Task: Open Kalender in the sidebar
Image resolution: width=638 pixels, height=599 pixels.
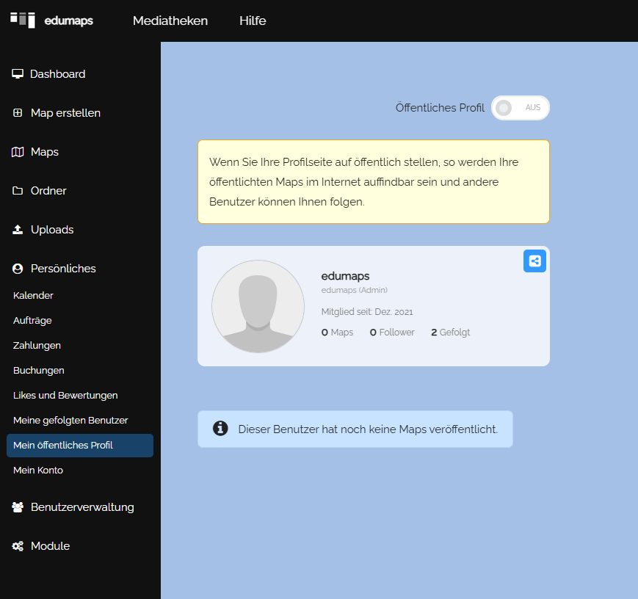Action: [x=33, y=295]
